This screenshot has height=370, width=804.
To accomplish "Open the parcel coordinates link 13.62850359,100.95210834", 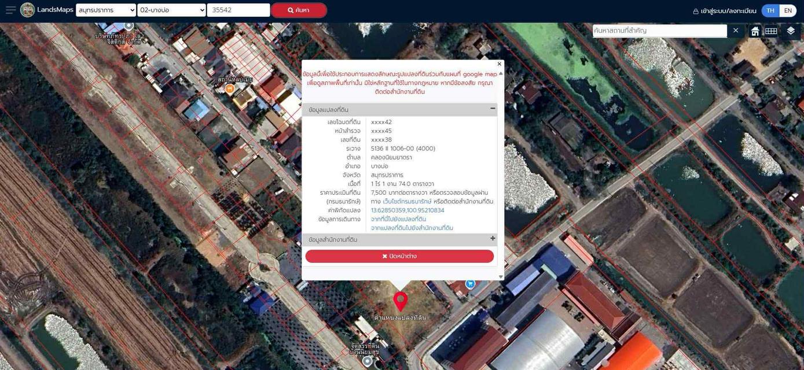I will point(407,210).
